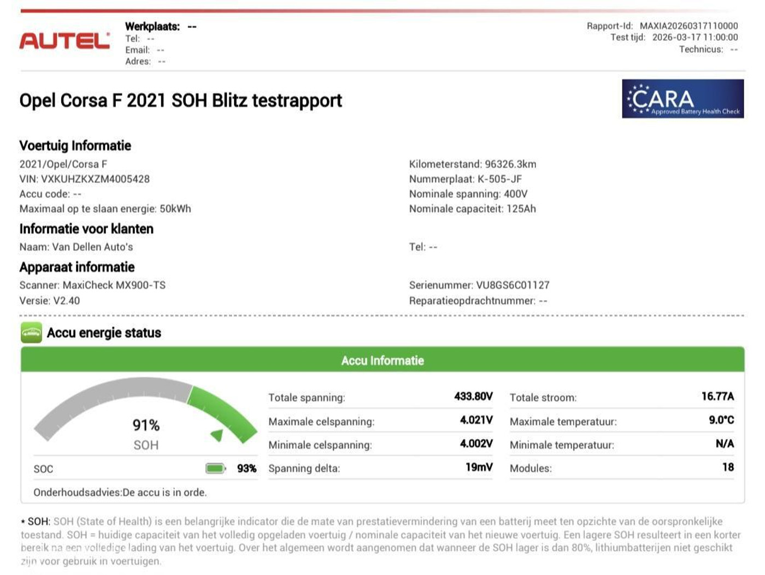The image size is (765, 575).
Task: Click the 2021/Opel/Corsa F line
Action: pyautogui.click(x=63, y=164)
